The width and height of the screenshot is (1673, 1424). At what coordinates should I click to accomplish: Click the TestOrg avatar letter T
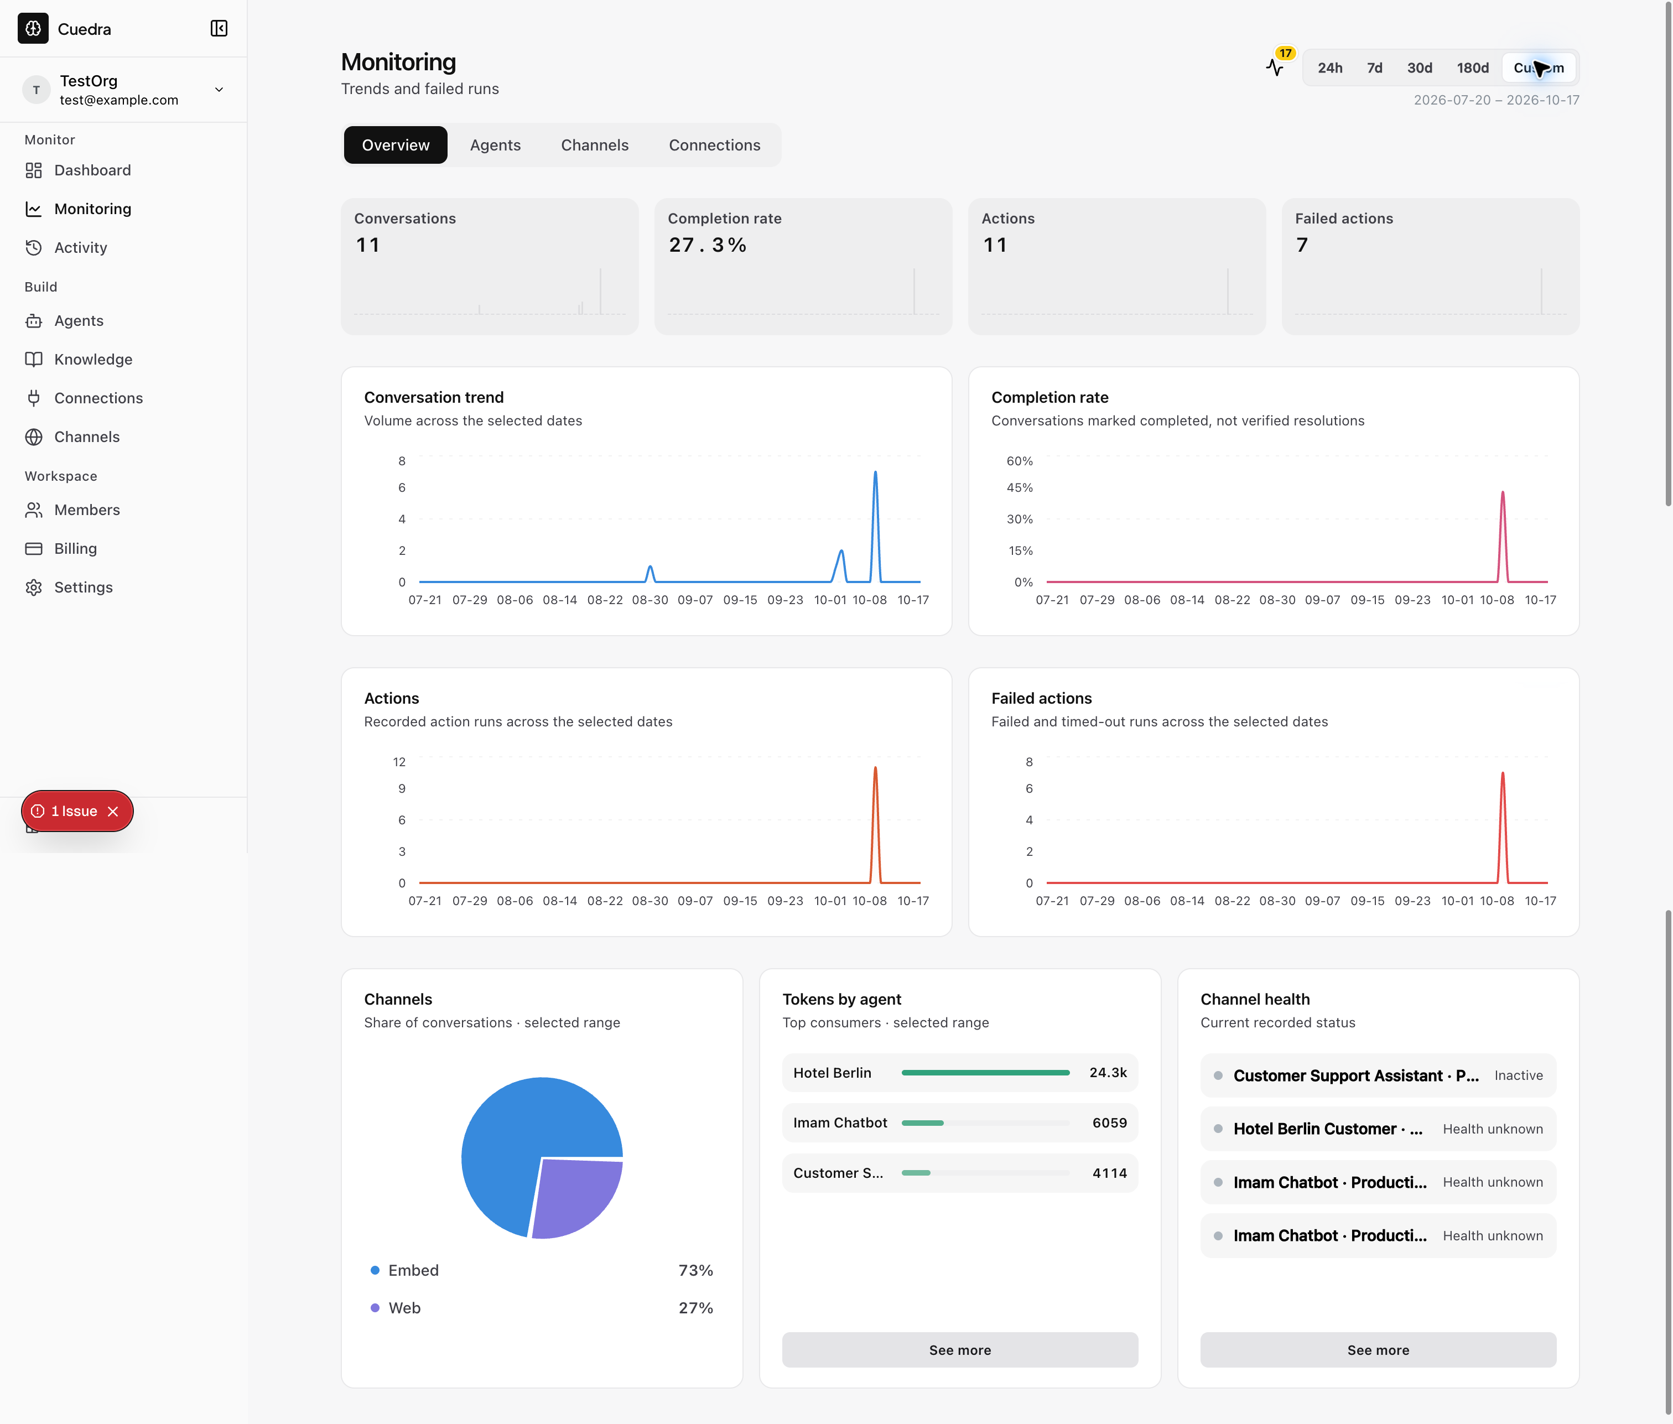coord(35,90)
